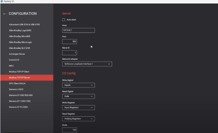Select Advantech USB 4704 & USB 4750 driver
Screen dimensions: 218x133
[24, 24]
